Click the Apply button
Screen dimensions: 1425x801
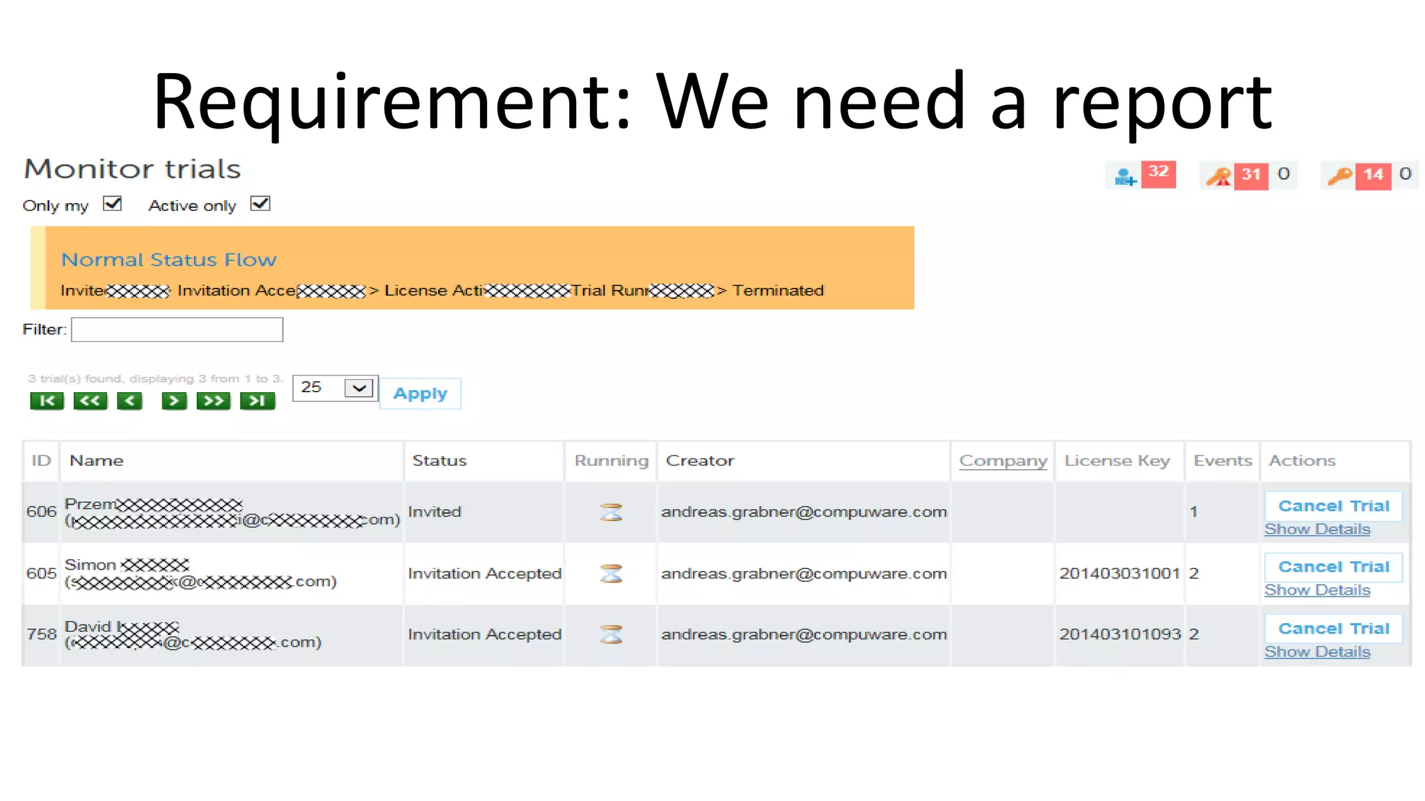tap(420, 394)
